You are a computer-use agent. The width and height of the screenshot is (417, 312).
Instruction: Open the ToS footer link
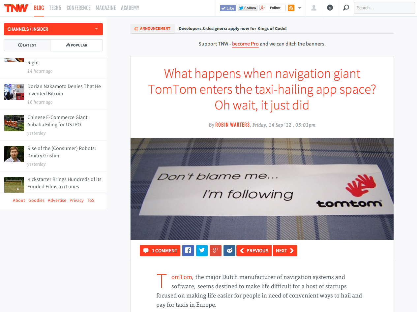[x=91, y=201]
